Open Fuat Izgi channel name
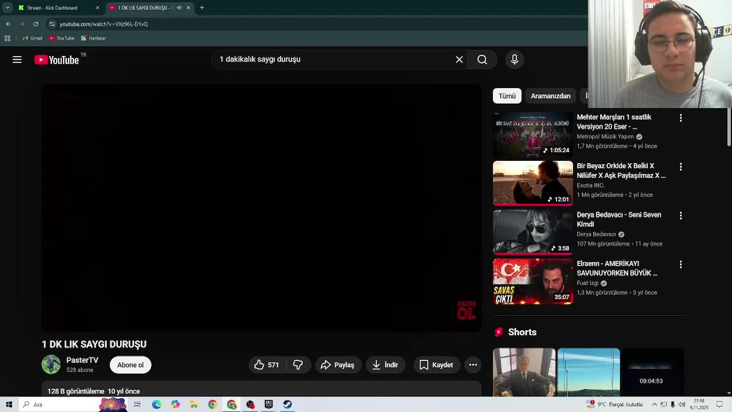Screen dimensions: 732x412 point(587,283)
